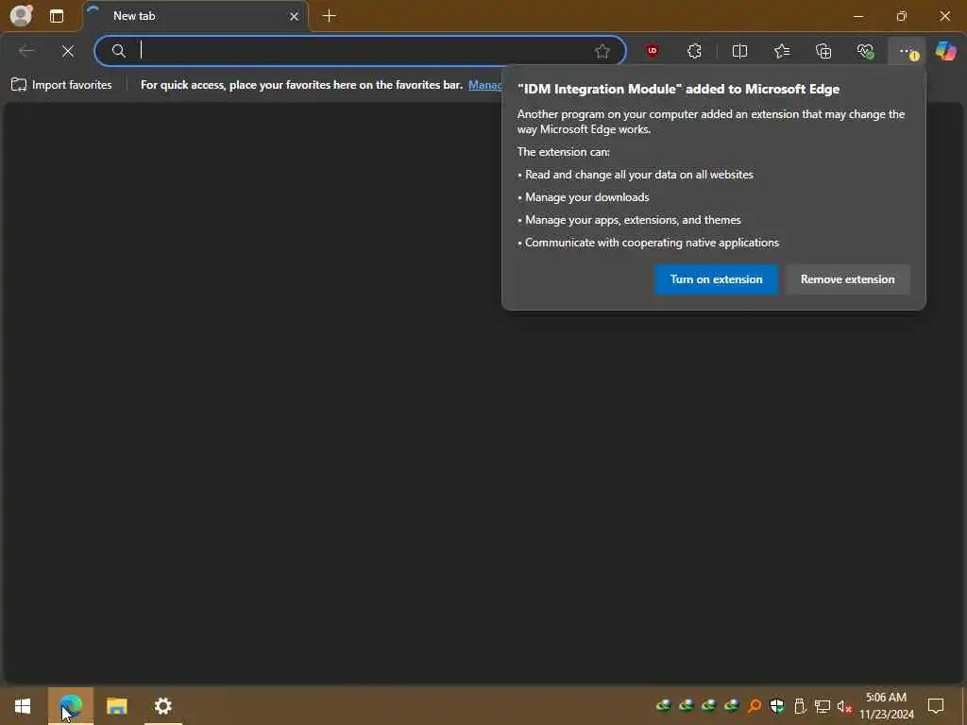Select the New tab tab
This screenshot has width=967, height=725.
(x=195, y=16)
